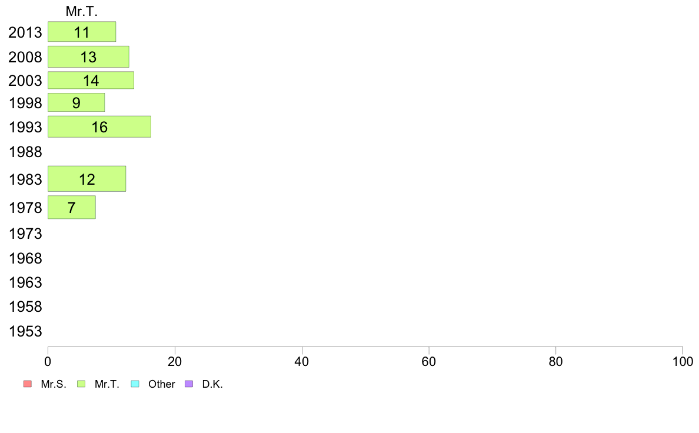Select the 1983 bar showing 12
The image size is (699, 433).
87,179
